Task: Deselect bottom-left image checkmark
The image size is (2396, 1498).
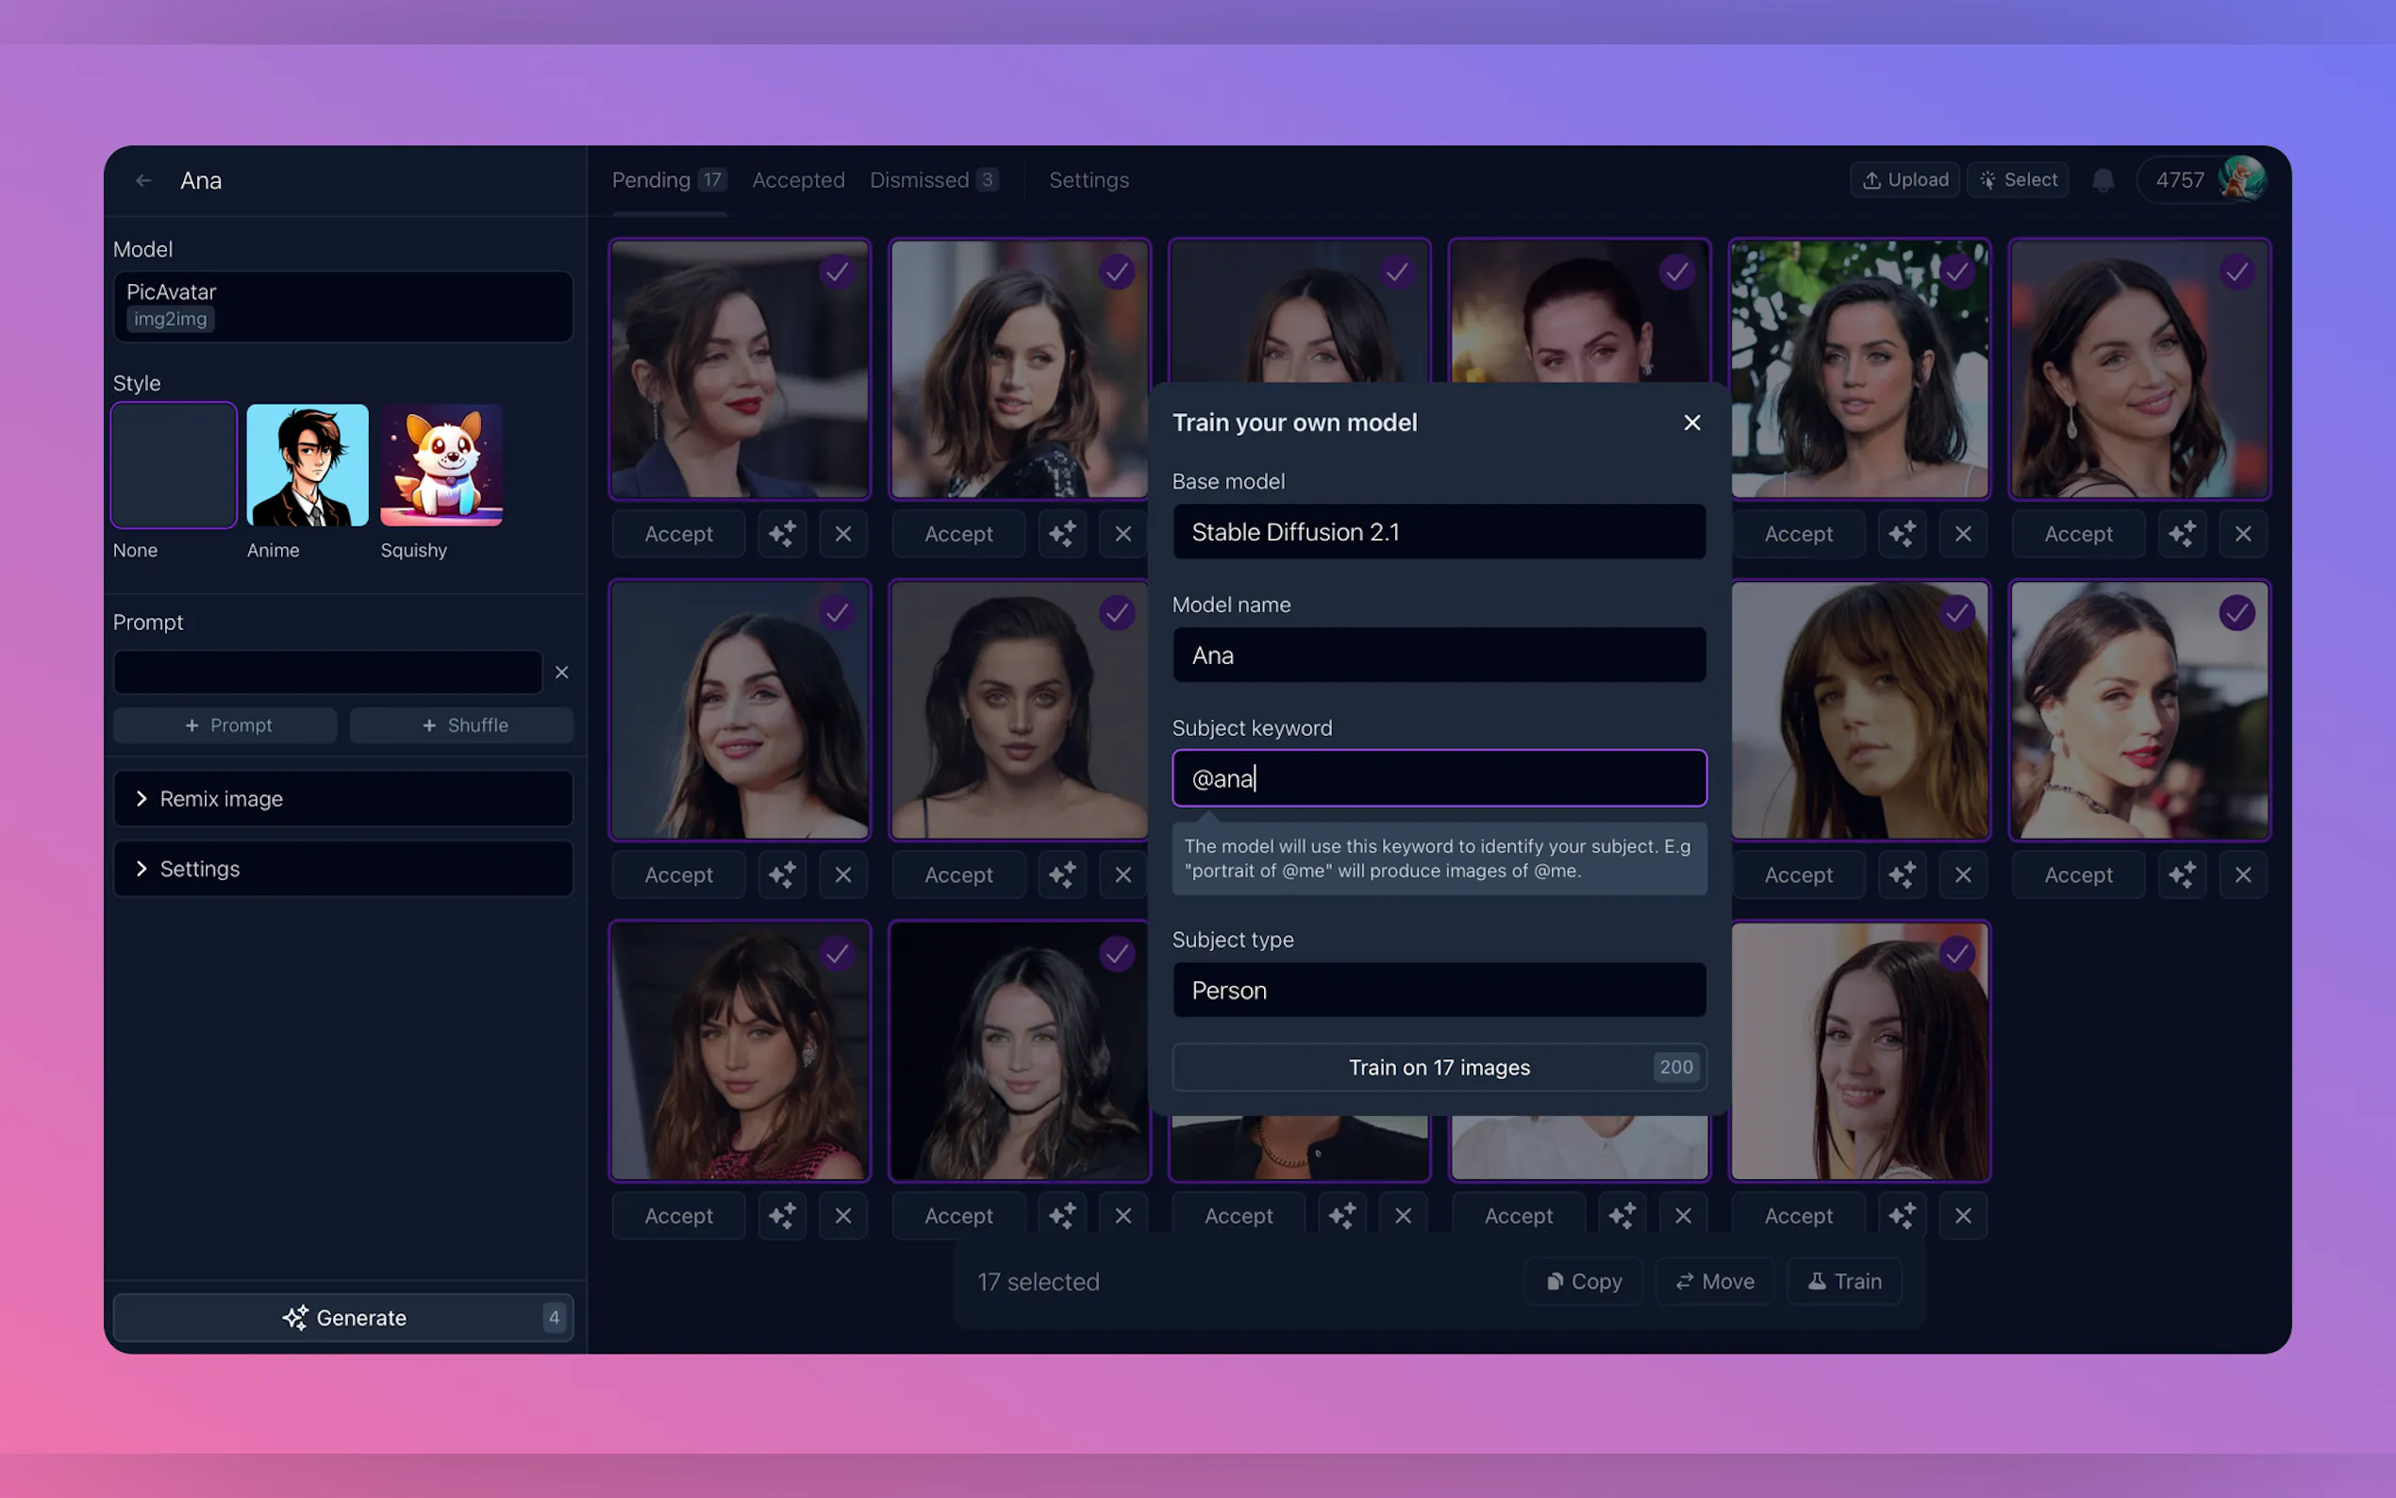Action: pos(837,954)
